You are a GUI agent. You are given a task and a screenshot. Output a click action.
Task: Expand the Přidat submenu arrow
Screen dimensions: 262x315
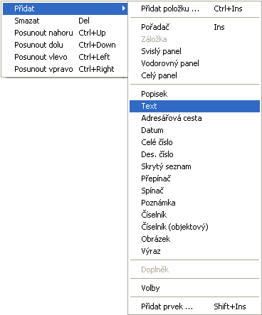pos(123,9)
